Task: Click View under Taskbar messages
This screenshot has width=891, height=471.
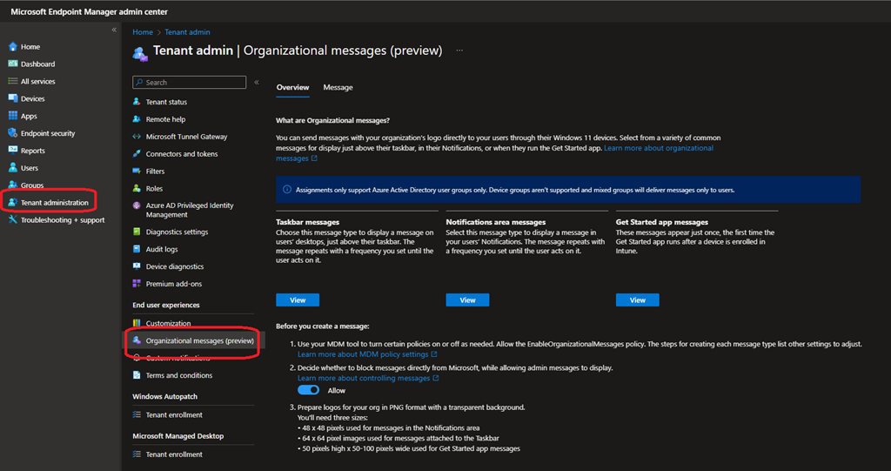Action: (x=298, y=299)
